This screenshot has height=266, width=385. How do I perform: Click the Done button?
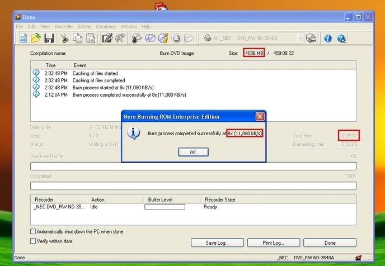tap(330, 243)
